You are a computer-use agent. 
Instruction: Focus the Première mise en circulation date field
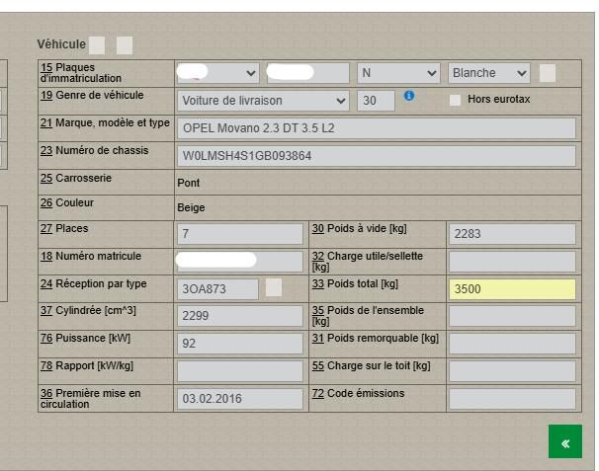click(x=239, y=399)
